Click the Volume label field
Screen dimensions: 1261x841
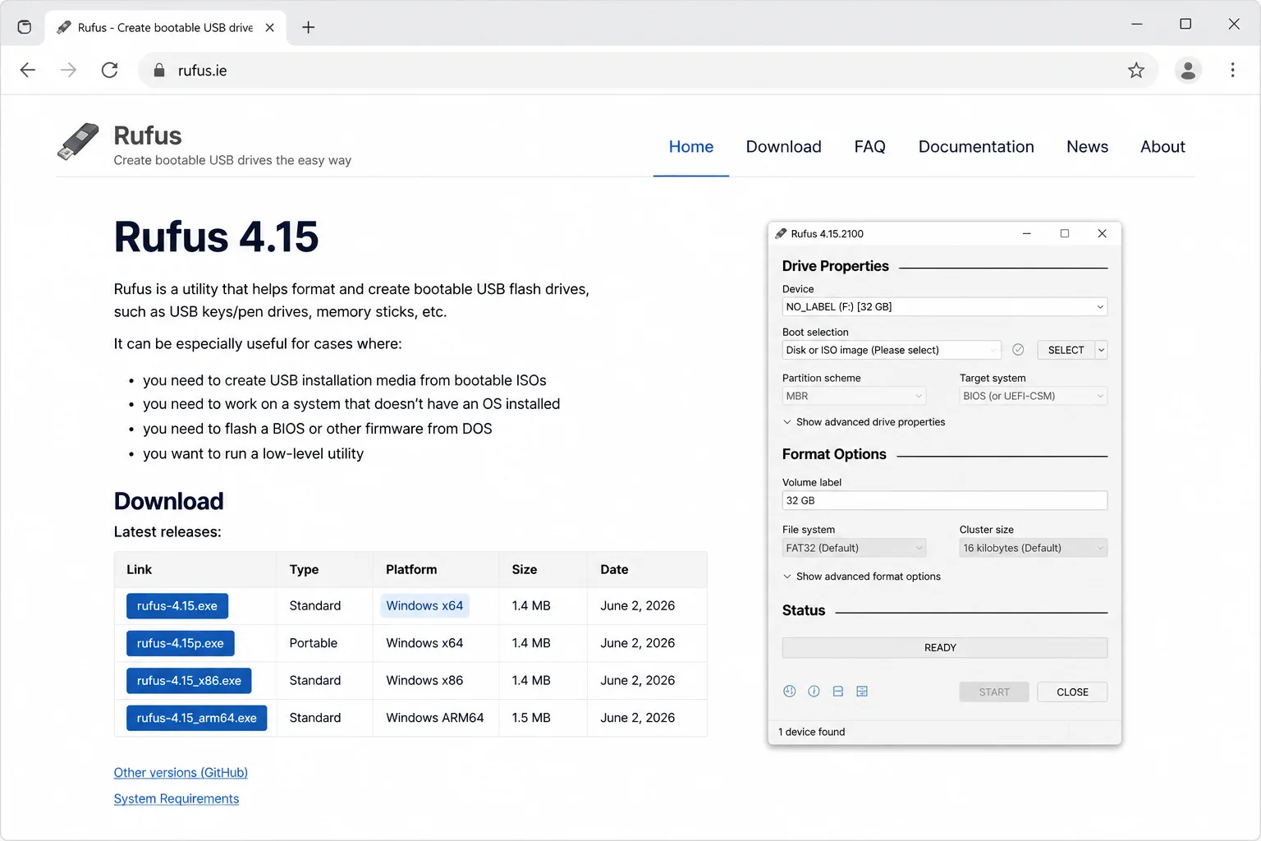pyautogui.click(x=944, y=501)
